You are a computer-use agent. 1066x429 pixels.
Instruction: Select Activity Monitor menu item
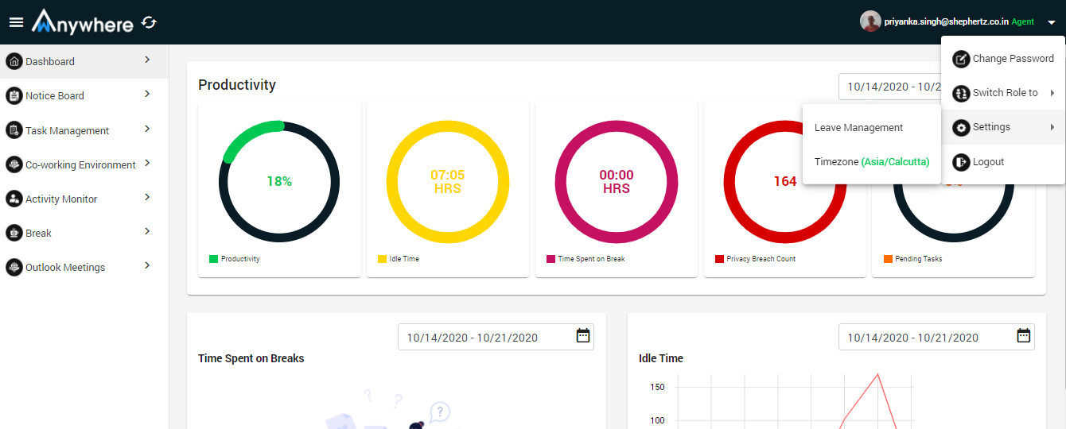(x=84, y=199)
